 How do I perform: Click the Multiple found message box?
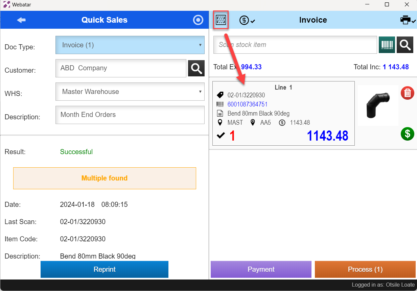(105, 178)
